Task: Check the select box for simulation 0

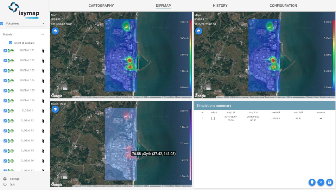Action: tap(213, 119)
